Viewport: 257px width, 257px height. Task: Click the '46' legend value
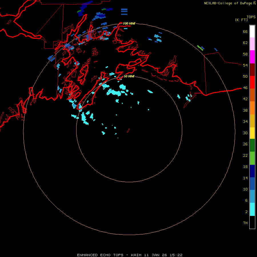tap(245, 88)
